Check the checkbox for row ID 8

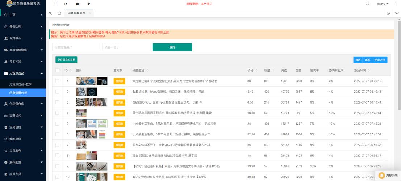[x=57, y=155]
